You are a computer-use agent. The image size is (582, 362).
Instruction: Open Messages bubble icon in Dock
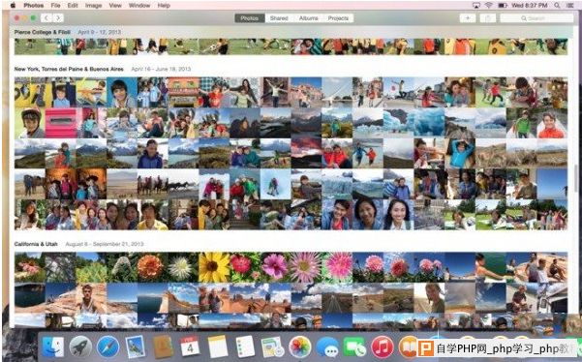tap(327, 347)
